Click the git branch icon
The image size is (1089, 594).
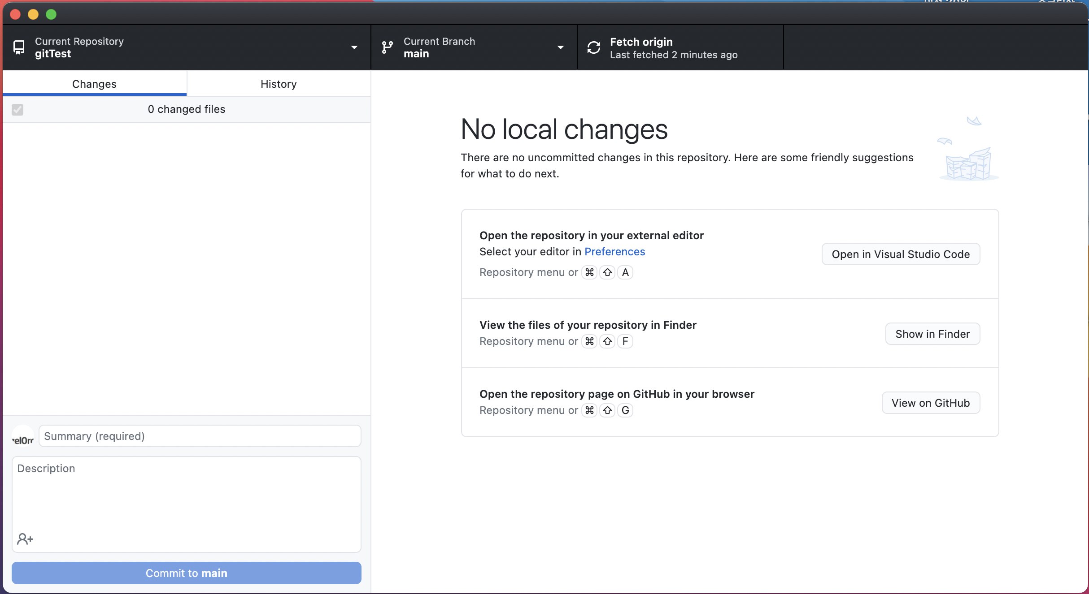point(387,47)
